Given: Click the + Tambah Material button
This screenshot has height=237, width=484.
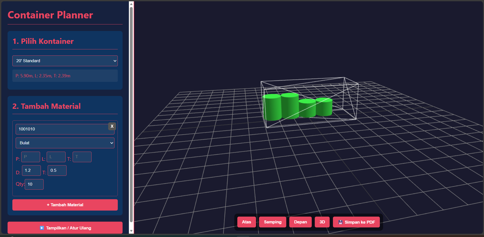Looking at the screenshot, I should [x=65, y=205].
